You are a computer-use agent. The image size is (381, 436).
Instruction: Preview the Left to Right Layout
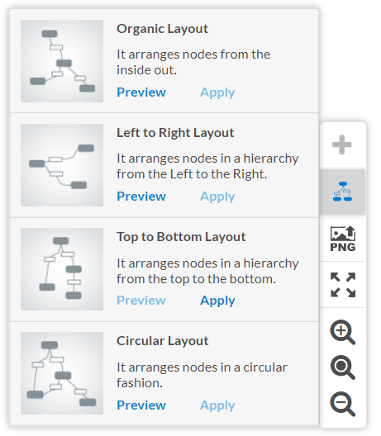[x=141, y=197]
